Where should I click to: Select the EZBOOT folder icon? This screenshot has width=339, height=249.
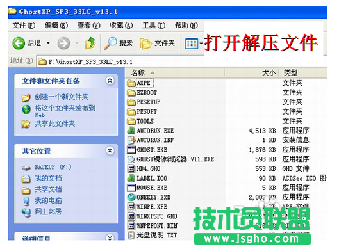click(x=131, y=93)
